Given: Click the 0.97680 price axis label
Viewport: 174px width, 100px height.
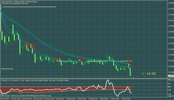Looking at the screenshot, I should pos(171,15).
